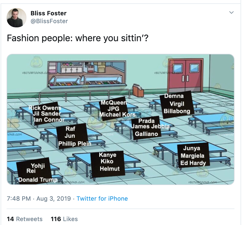The width and height of the screenshot is (242, 225).
Task: Open the tweet options chevron
Action: (231, 13)
